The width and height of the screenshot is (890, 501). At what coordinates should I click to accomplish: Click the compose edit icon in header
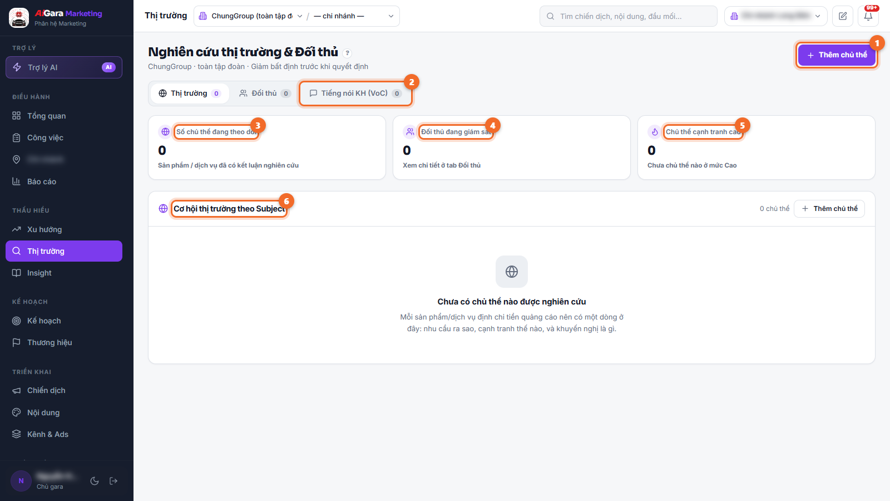click(x=843, y=16)
